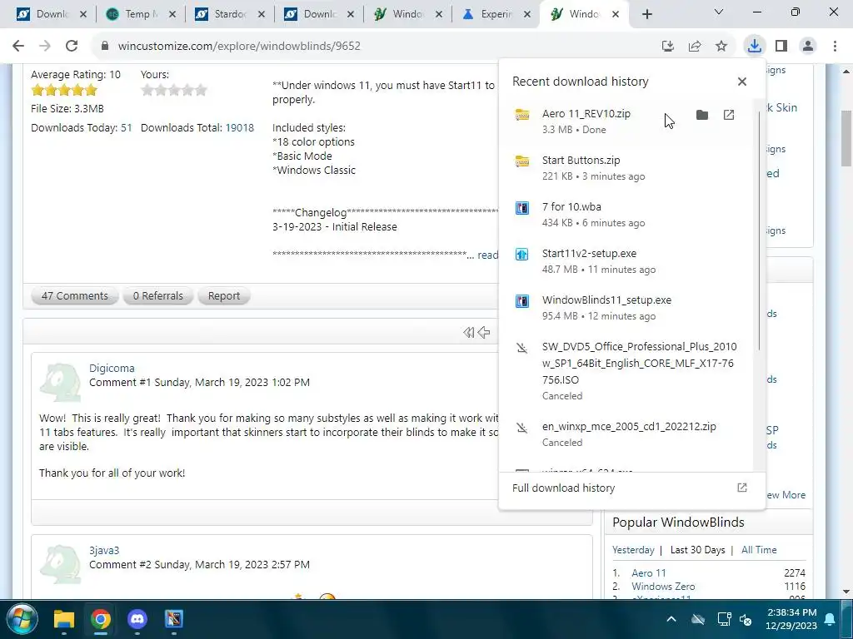Open 47 Comments button
The width and height of the screenshot is (853, 639).
[74, 295]
